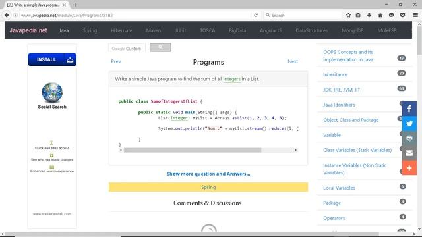Go back with the browser back arrow
Viewport: 422px width, 237px height.
7,15
